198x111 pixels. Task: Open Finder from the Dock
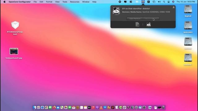(34, 107)
